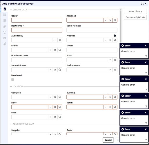Screen dimensions: 149x145
Task: Maximize the Add card dialog
Action: tap(142, 4)
